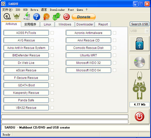Click the Viking helmet SARDU icon
This screenshot has height=138, width=151.
pos(17,16)
